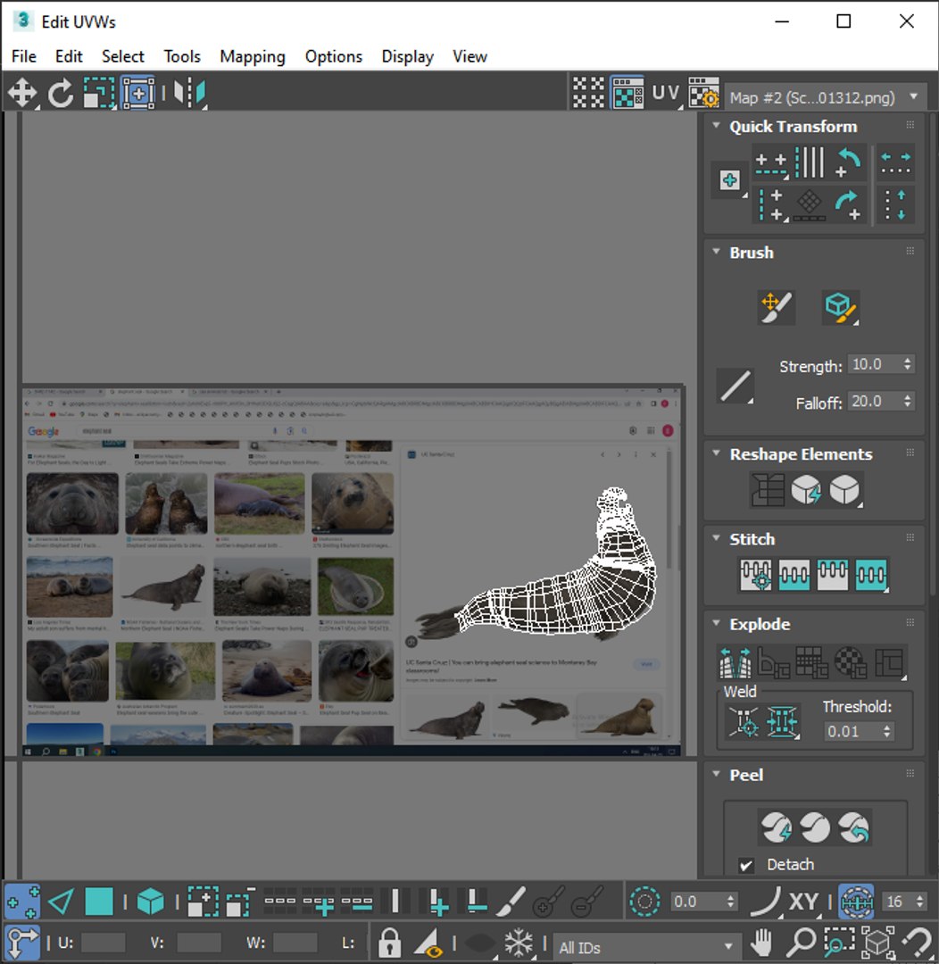
Task: Open the All IDs dropdown
Action: coord(645,947)
